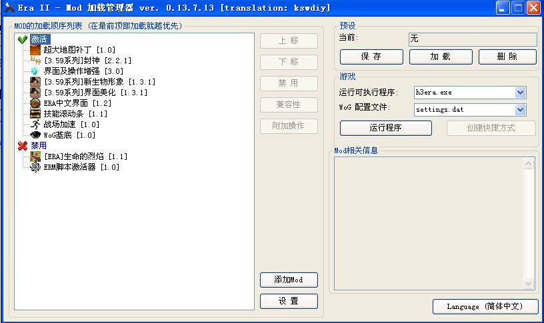Select the 超大地图补丁 [1.0] entry

79,50
